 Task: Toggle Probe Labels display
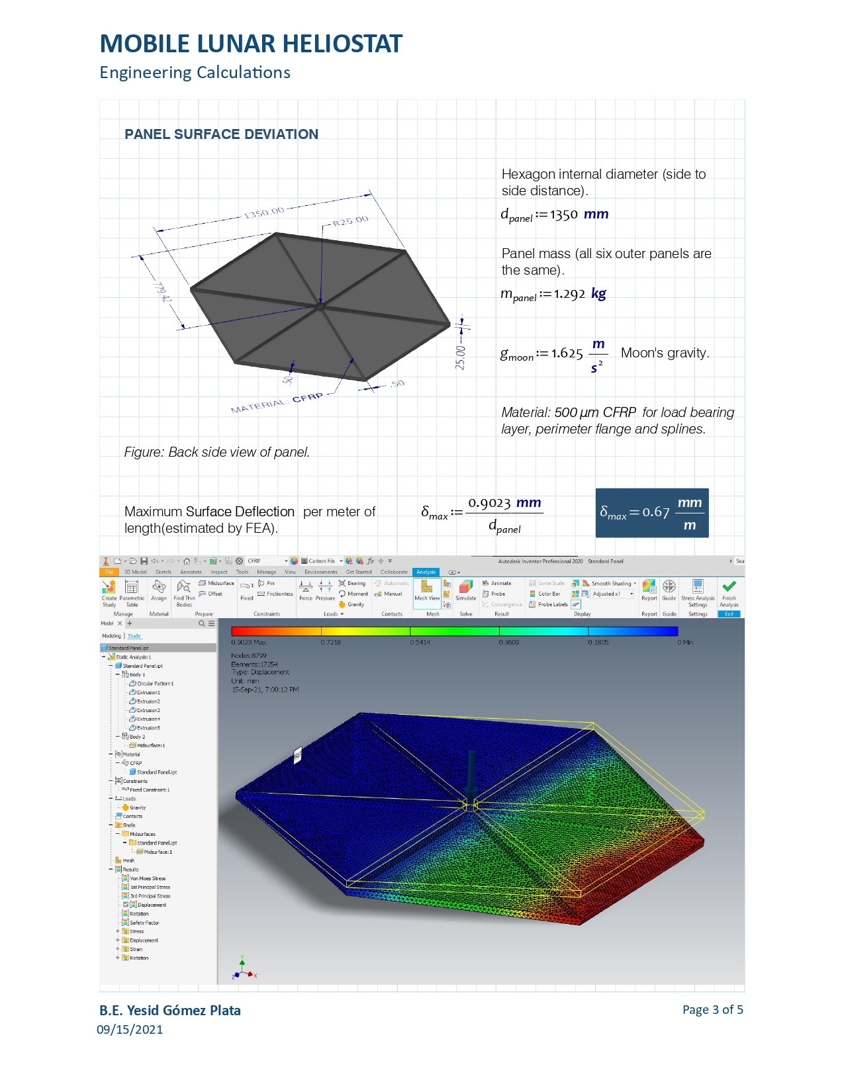coord(548,604)
